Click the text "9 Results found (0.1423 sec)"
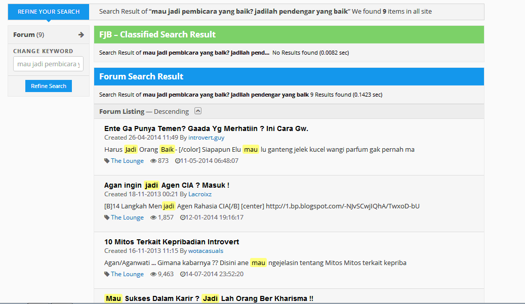 346,95
